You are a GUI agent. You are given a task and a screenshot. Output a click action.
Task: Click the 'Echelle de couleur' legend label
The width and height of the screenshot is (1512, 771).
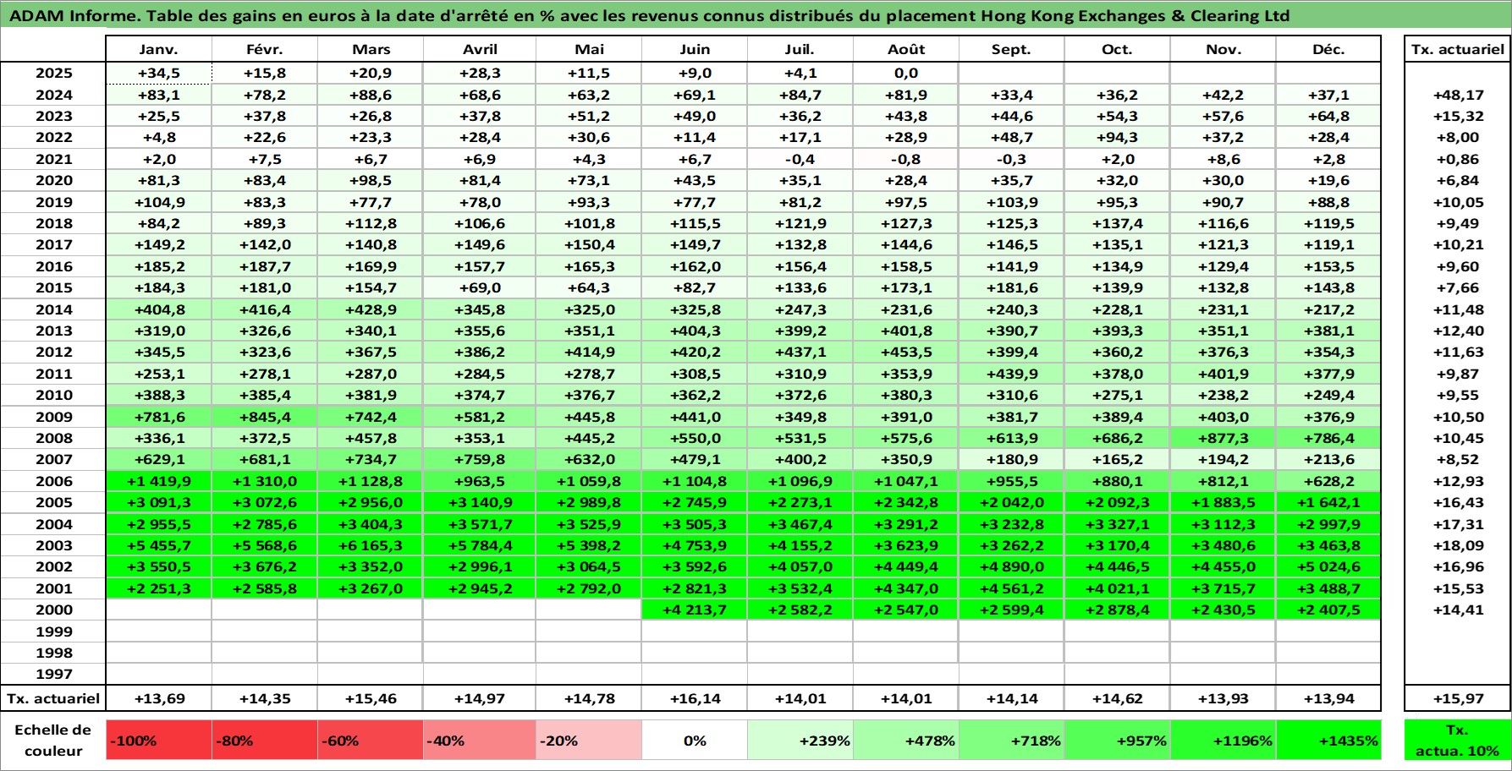[53, 741]
